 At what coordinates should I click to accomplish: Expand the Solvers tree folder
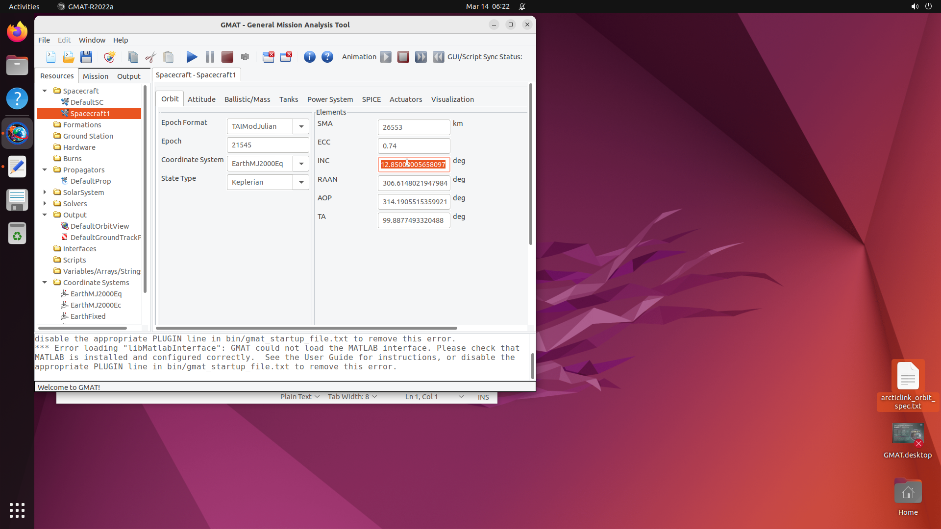pyautogui.click(x=45, y=203)
